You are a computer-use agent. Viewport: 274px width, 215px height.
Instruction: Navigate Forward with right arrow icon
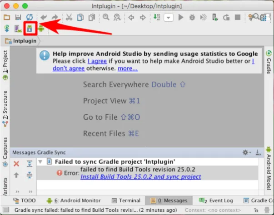(x=143, y=17)
